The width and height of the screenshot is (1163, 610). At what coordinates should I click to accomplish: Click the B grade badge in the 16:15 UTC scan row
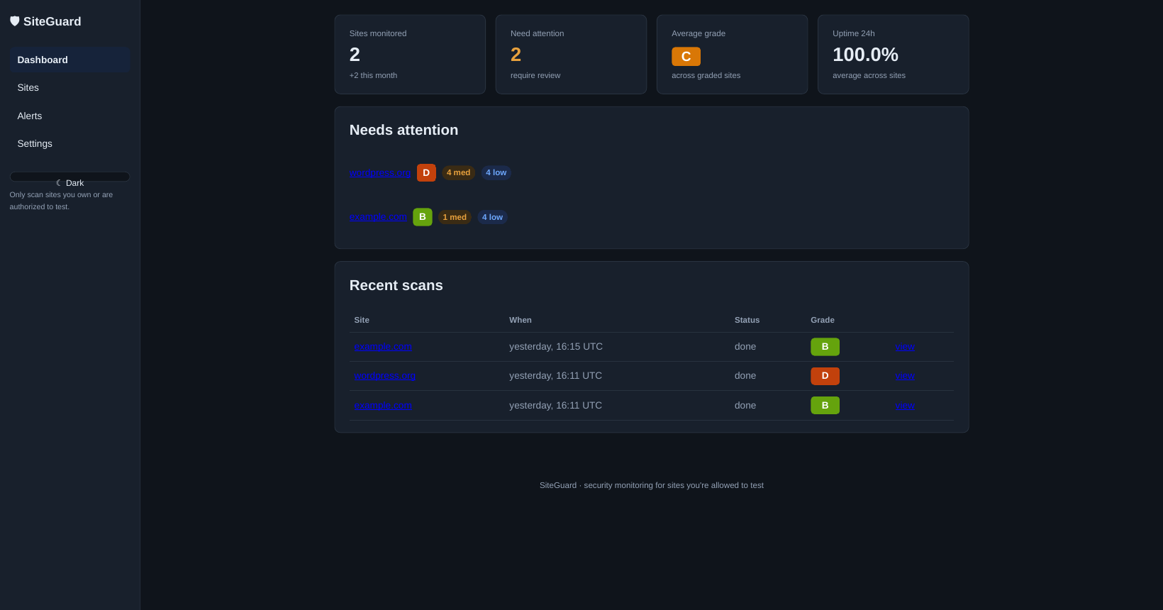(x=825, y=347)
